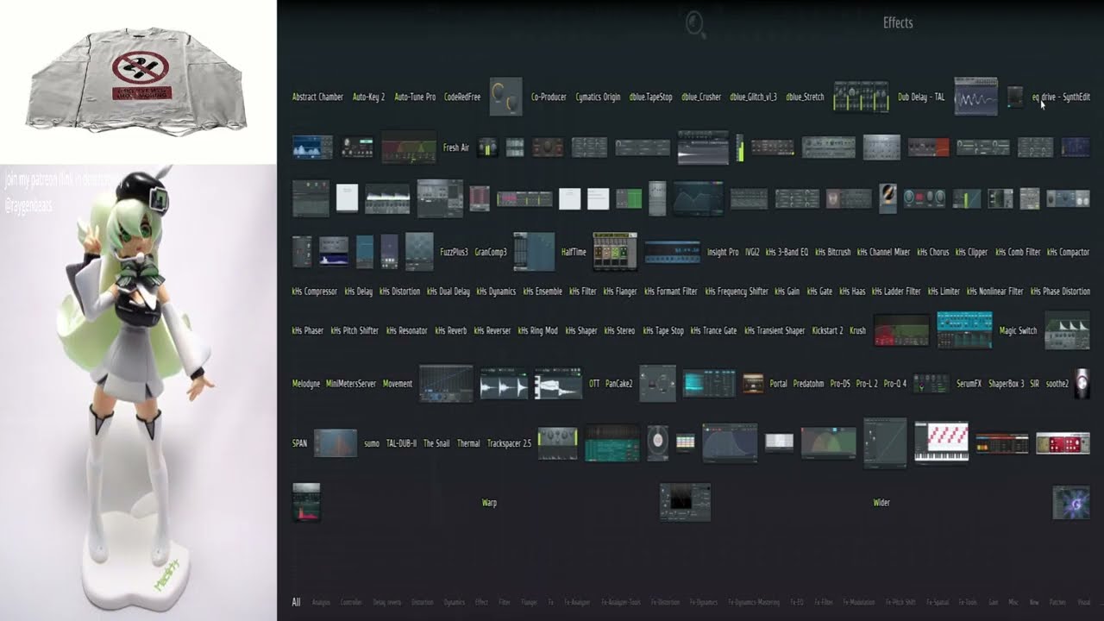Screen dimensions: 1104x621
Task: Open the thumbnail between Pro-Q 4 and SerumFX
Action: [x=931, y=383]
